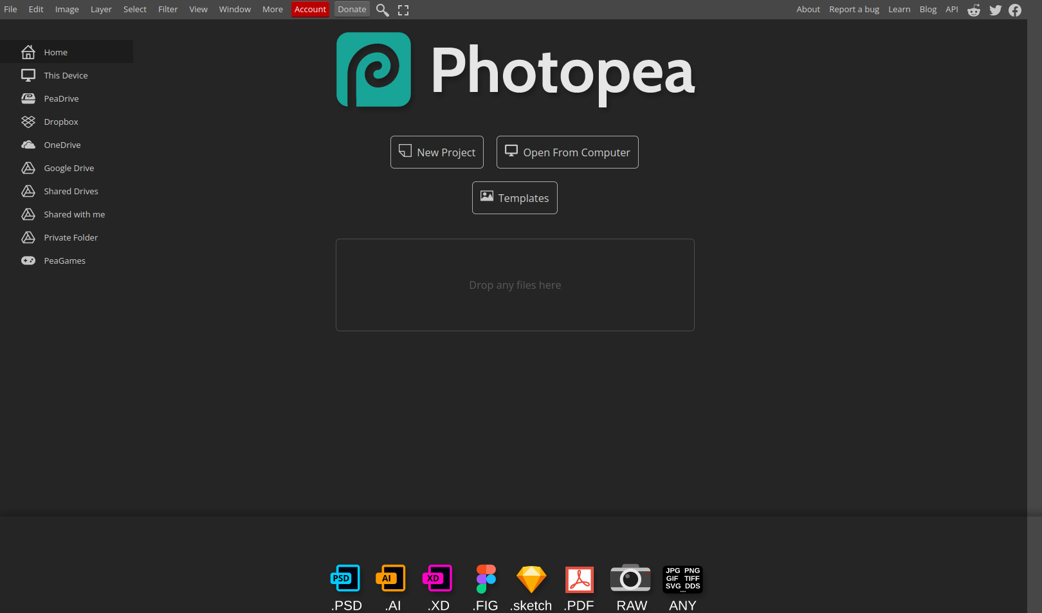This screenshot has width=1042, height=613.
Task: Click the Google Drive triangle icon
Action: click(x=28, y=168)
